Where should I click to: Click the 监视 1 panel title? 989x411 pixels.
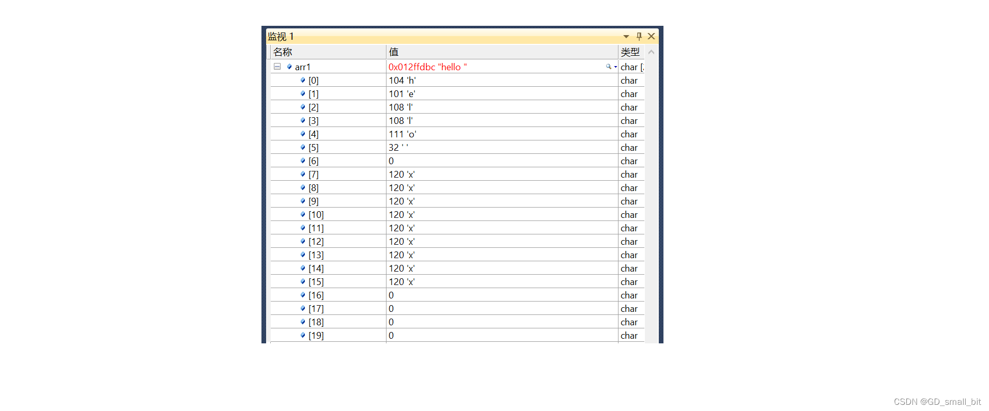[x=281, y=36]
